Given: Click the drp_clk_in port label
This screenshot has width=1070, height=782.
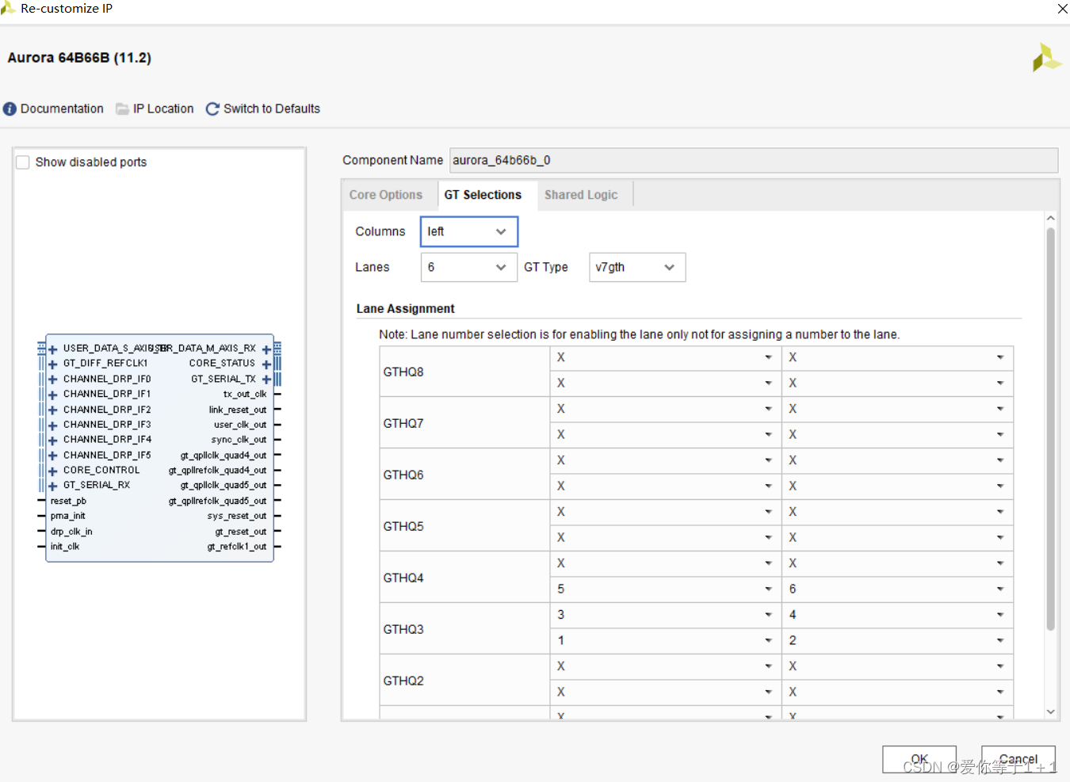Looking at the screenshot, I should click(71, 532).
